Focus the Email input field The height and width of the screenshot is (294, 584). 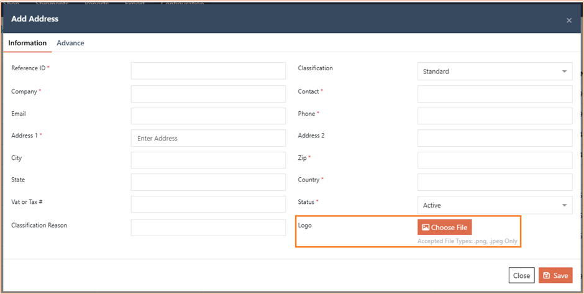[x=208, y=116]
